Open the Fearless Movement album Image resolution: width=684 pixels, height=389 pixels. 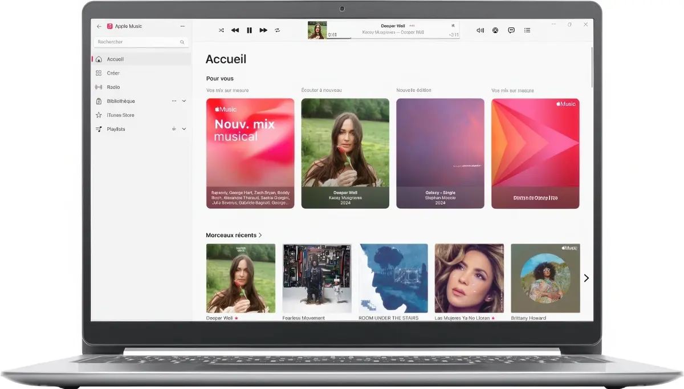click(x=317, y=278)
